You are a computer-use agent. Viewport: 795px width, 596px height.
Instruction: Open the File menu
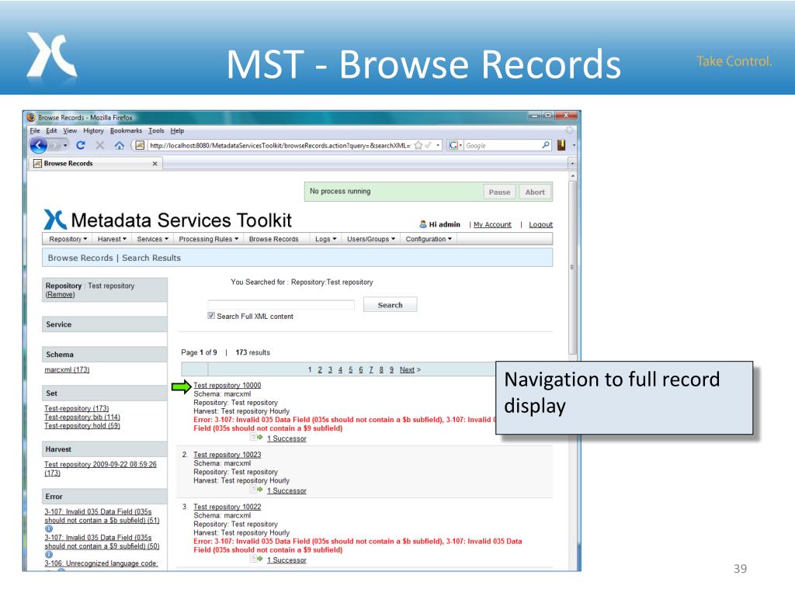point(34,130)
